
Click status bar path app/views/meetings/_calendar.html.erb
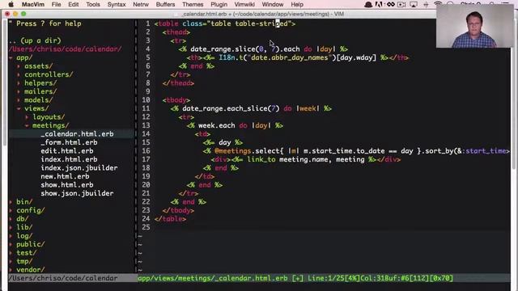pyautogui.click(x=212, y=278)
